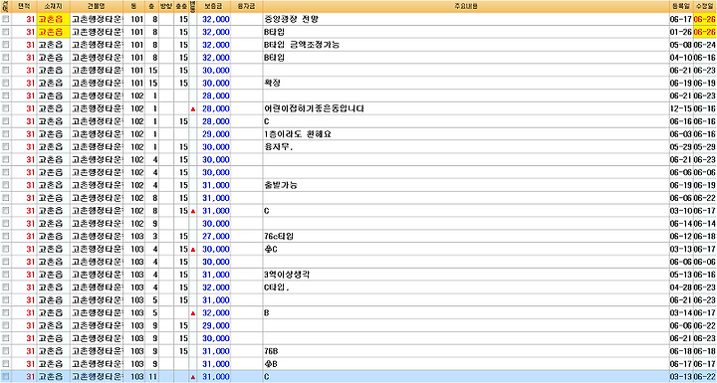Viewport: 717px width, 383px height.
Task: Click the 주요내용 column header
Action: [x=465, y=6]
